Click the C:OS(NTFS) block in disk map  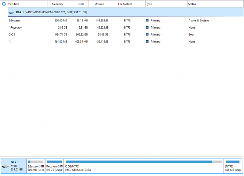tap(143, 168)
